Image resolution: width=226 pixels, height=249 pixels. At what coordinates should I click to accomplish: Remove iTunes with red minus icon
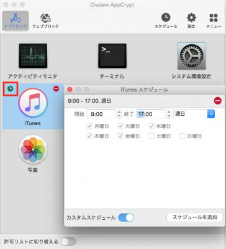tap(56, 89)
